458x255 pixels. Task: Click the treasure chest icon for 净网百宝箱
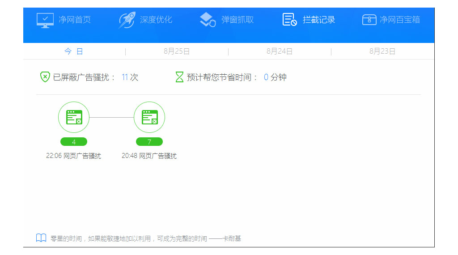[x=369, y=20]
